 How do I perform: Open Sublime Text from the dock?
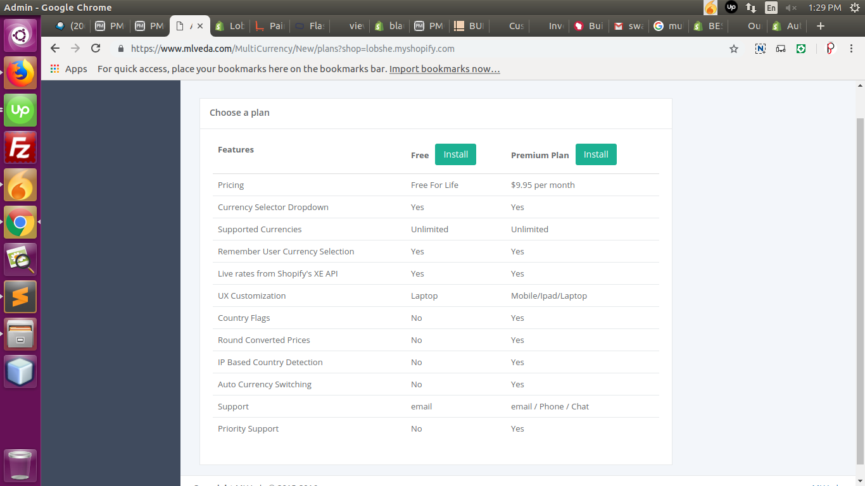click(x=20, y=297)
